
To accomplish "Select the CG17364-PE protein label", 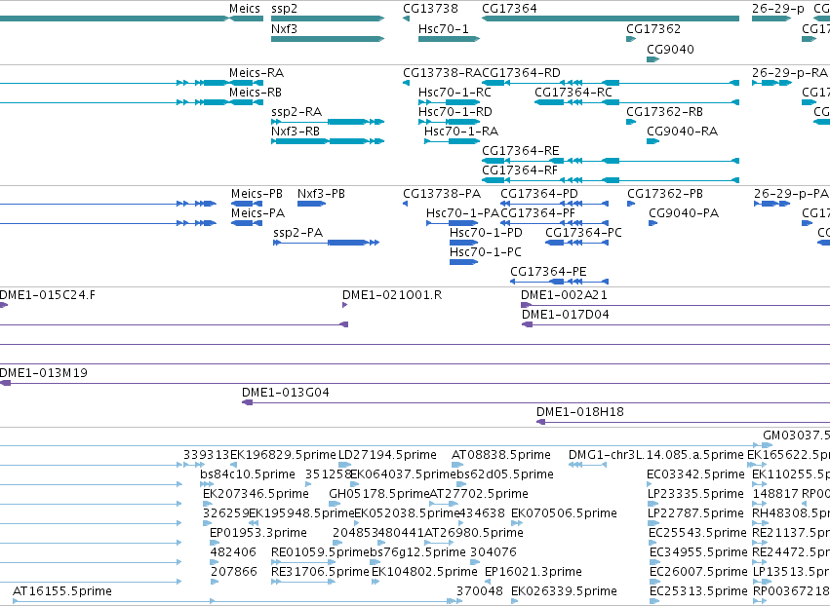I will tap(548, 273).
